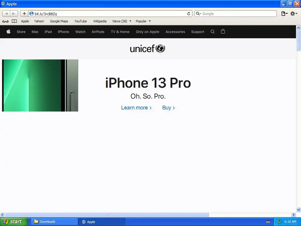Screen dimensions: 301x226
Task: Click the vertical scrollbar down arrow
Action: (299, 210)
